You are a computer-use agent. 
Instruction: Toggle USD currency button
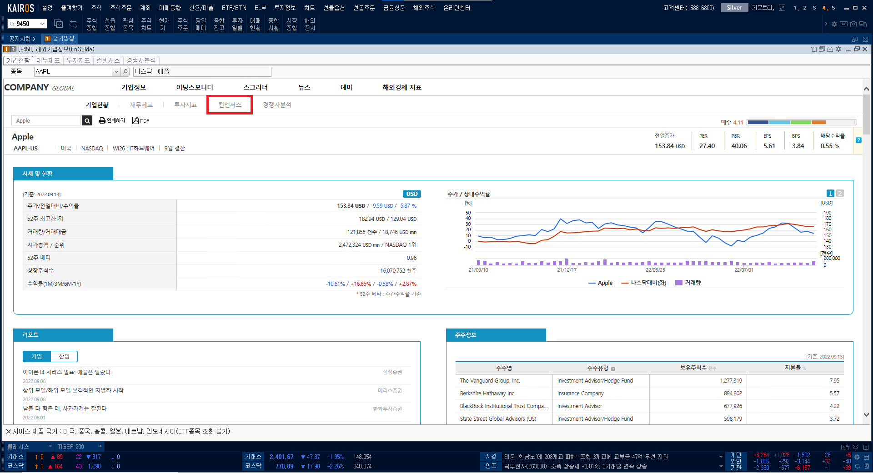click(412, 194)
